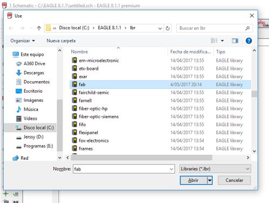Open Red network location
The image size is (269, 203).
[21, 158]
